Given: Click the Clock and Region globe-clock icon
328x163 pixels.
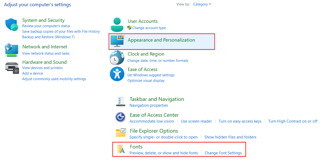Looking at the screenshot, I should pyautogui.click(x=117, y=57).
